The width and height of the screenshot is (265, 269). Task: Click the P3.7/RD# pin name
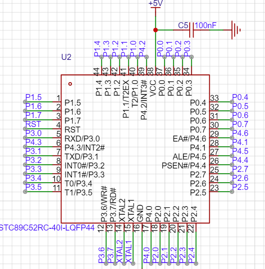tap(113, 205)
